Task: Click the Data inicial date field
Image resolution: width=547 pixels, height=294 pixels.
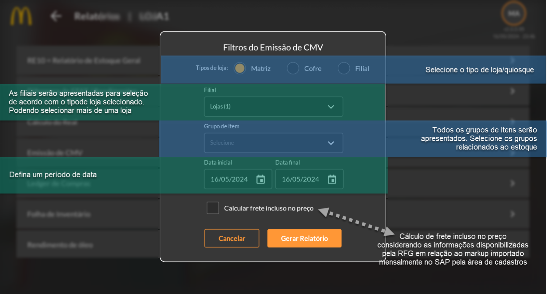Action: (x=238, y=179)
